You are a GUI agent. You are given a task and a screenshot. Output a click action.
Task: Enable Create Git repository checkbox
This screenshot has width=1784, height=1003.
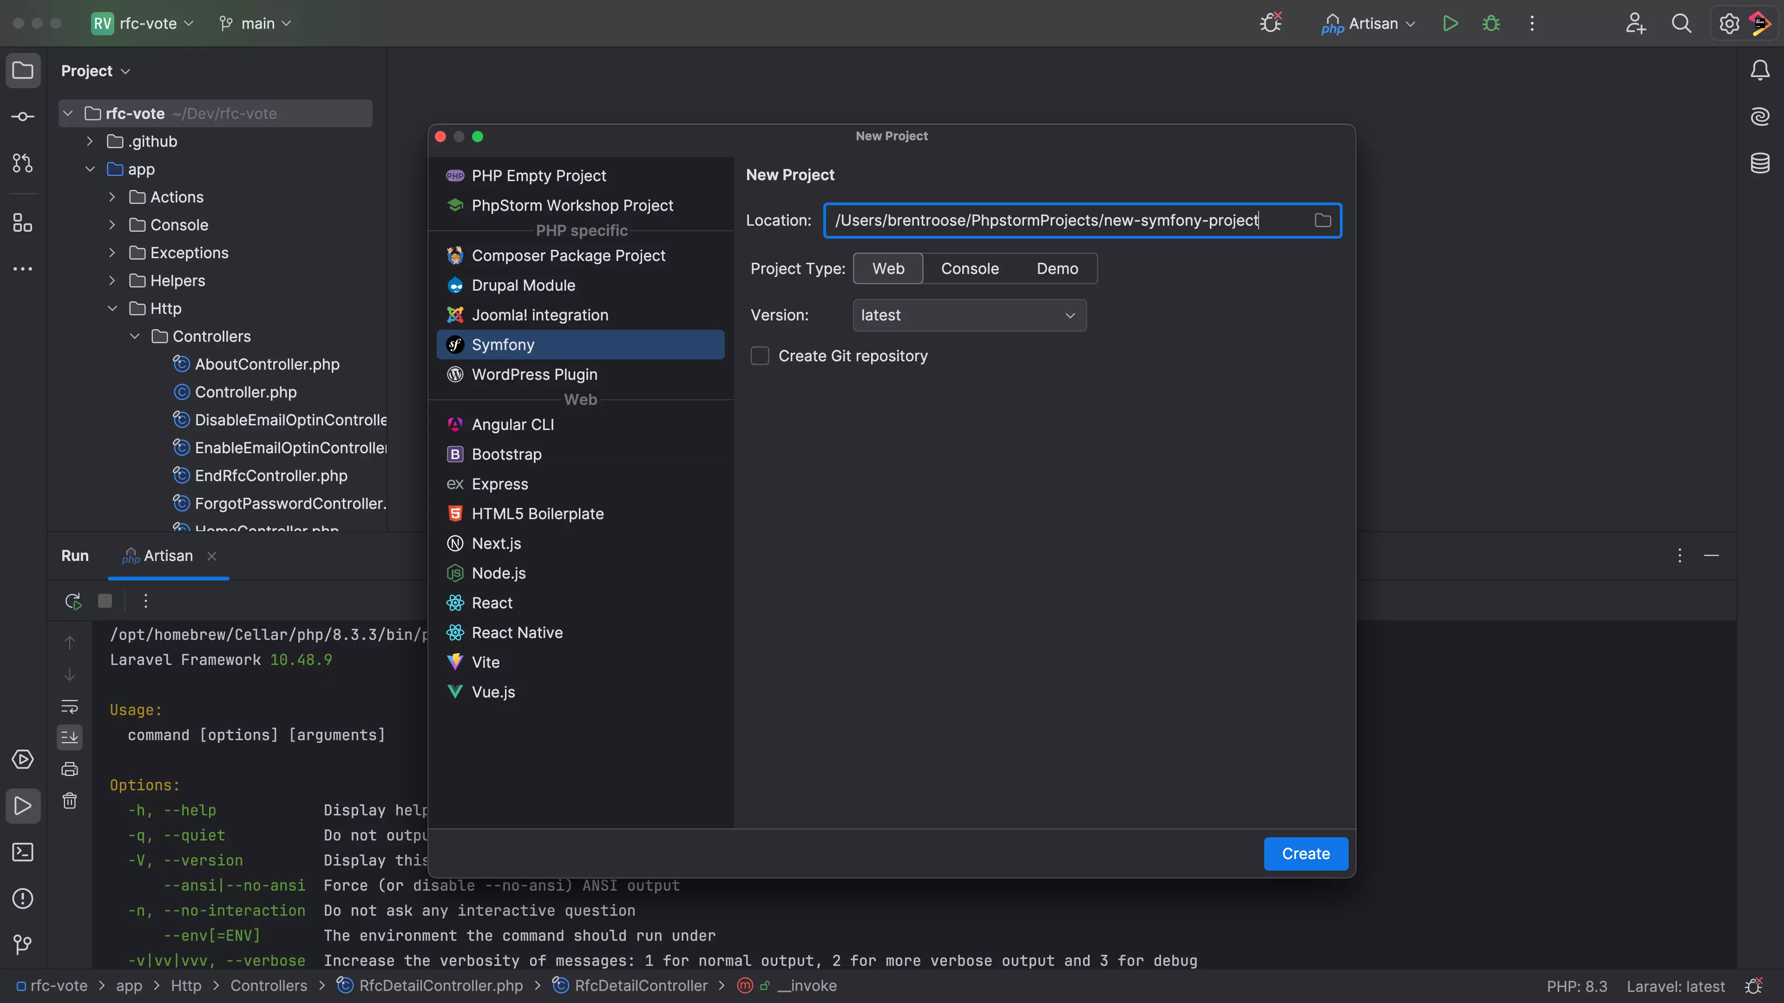760,356
